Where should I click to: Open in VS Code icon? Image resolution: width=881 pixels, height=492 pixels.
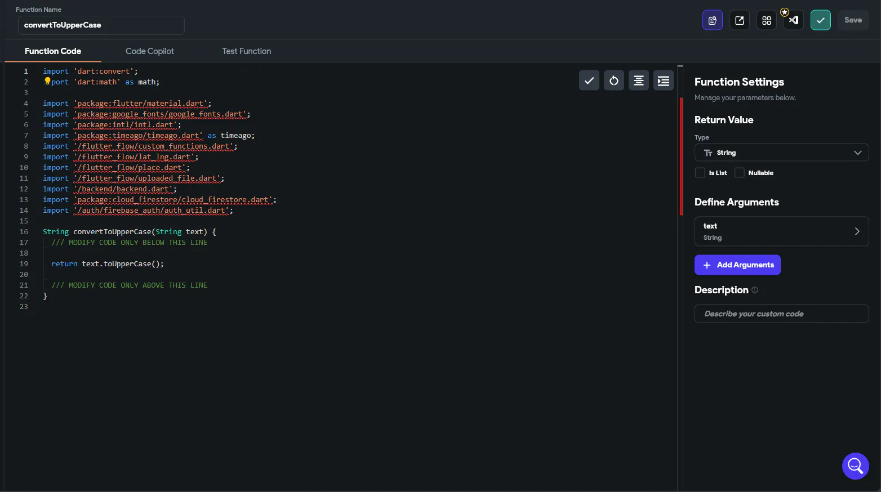click(x=794, y=20)
